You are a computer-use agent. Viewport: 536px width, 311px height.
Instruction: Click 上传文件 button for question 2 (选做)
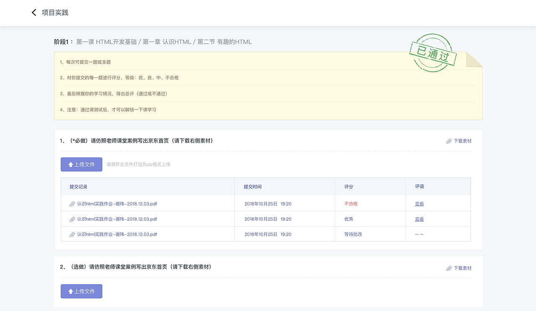(81, 291)
